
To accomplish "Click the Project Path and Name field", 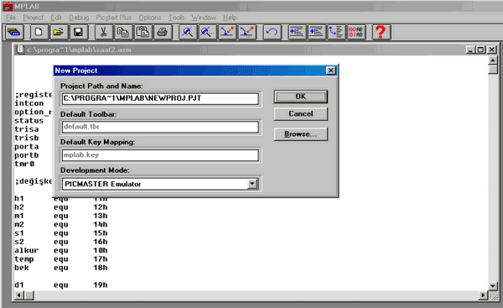I will click(x=160, y=98).
